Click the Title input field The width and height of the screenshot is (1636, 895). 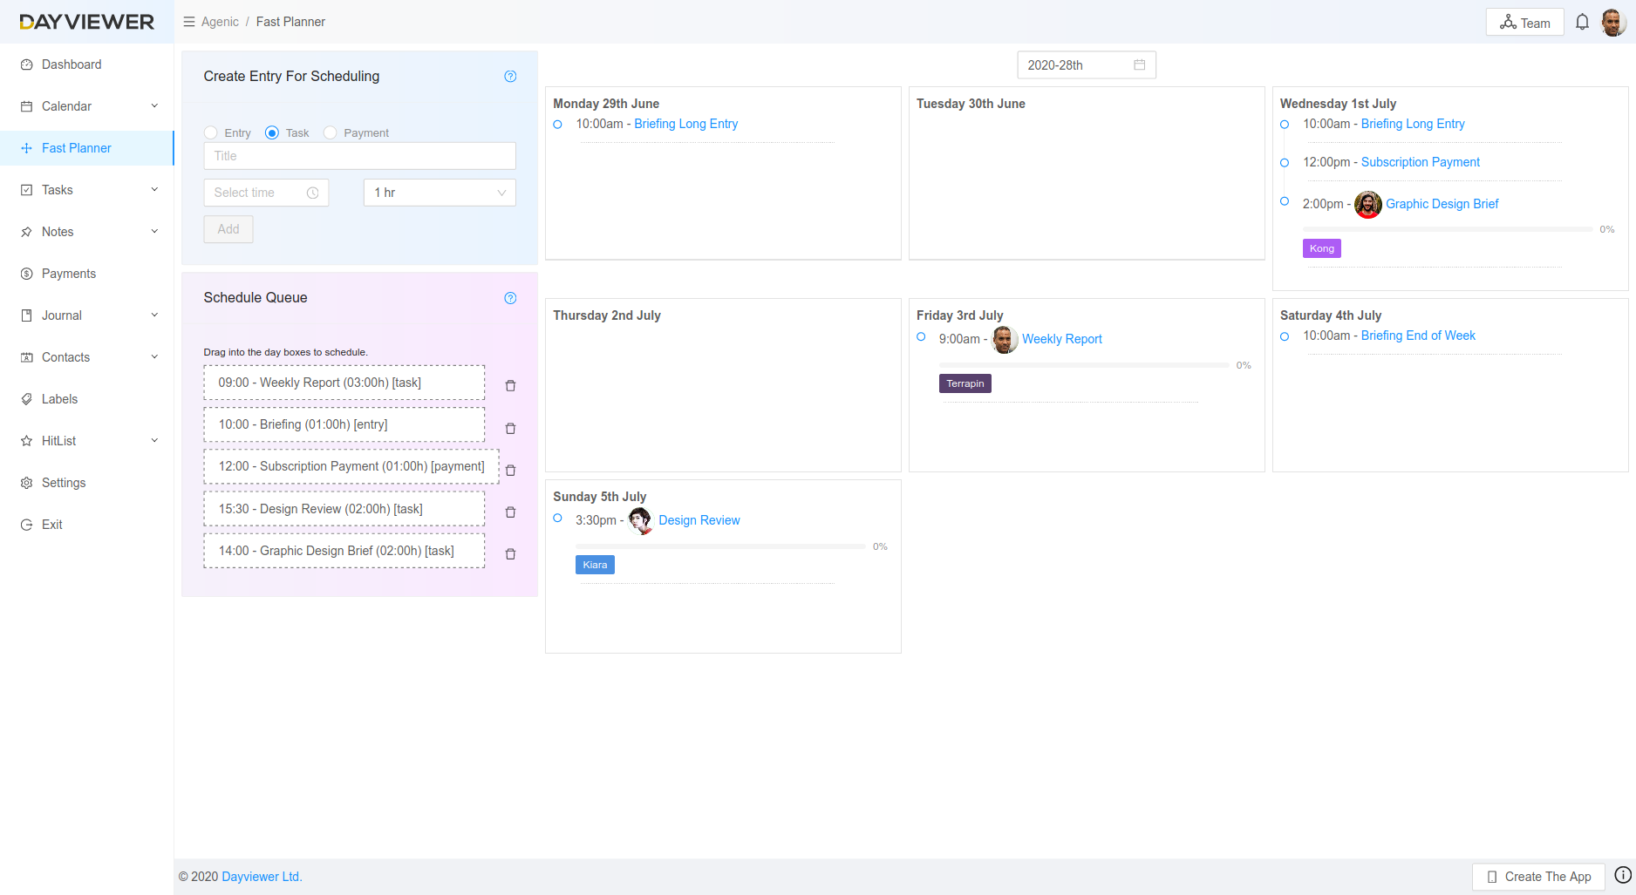coord(359,156)
